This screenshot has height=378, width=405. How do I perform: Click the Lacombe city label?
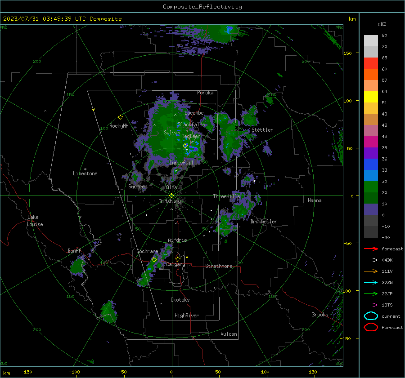pos(194,113)
